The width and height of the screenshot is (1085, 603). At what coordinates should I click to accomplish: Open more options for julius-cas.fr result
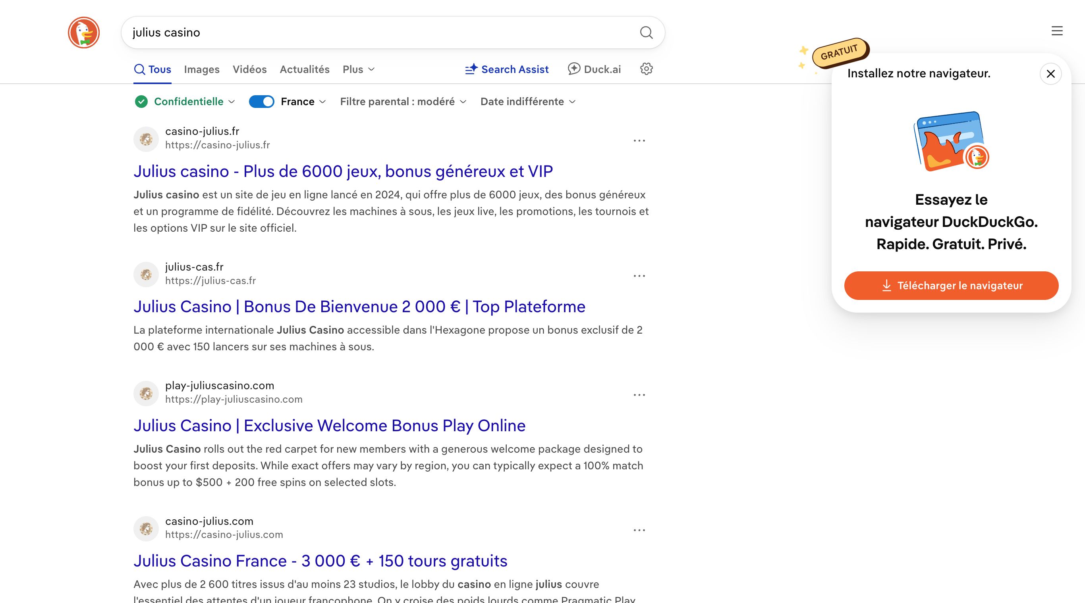[x=639, y=276]
